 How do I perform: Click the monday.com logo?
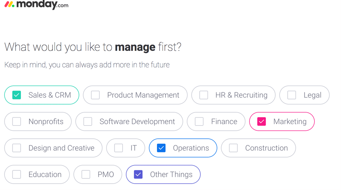(x=36, y=5)
